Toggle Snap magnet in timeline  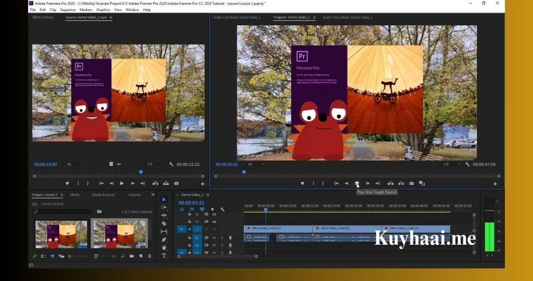point(192,209)
